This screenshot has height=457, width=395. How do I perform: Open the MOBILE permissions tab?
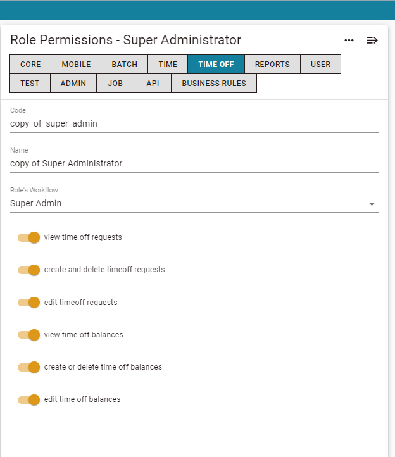(76, 64)
